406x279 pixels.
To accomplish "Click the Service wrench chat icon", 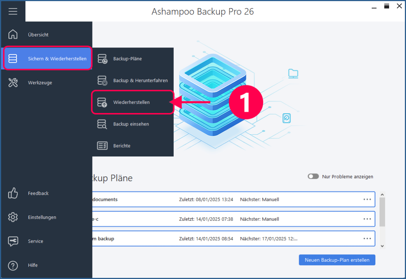I will [x=13, y=241].
